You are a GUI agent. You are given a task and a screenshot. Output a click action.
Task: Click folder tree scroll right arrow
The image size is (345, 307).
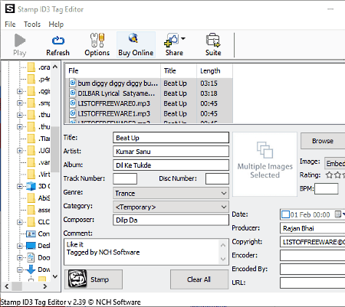click(45, 286)
